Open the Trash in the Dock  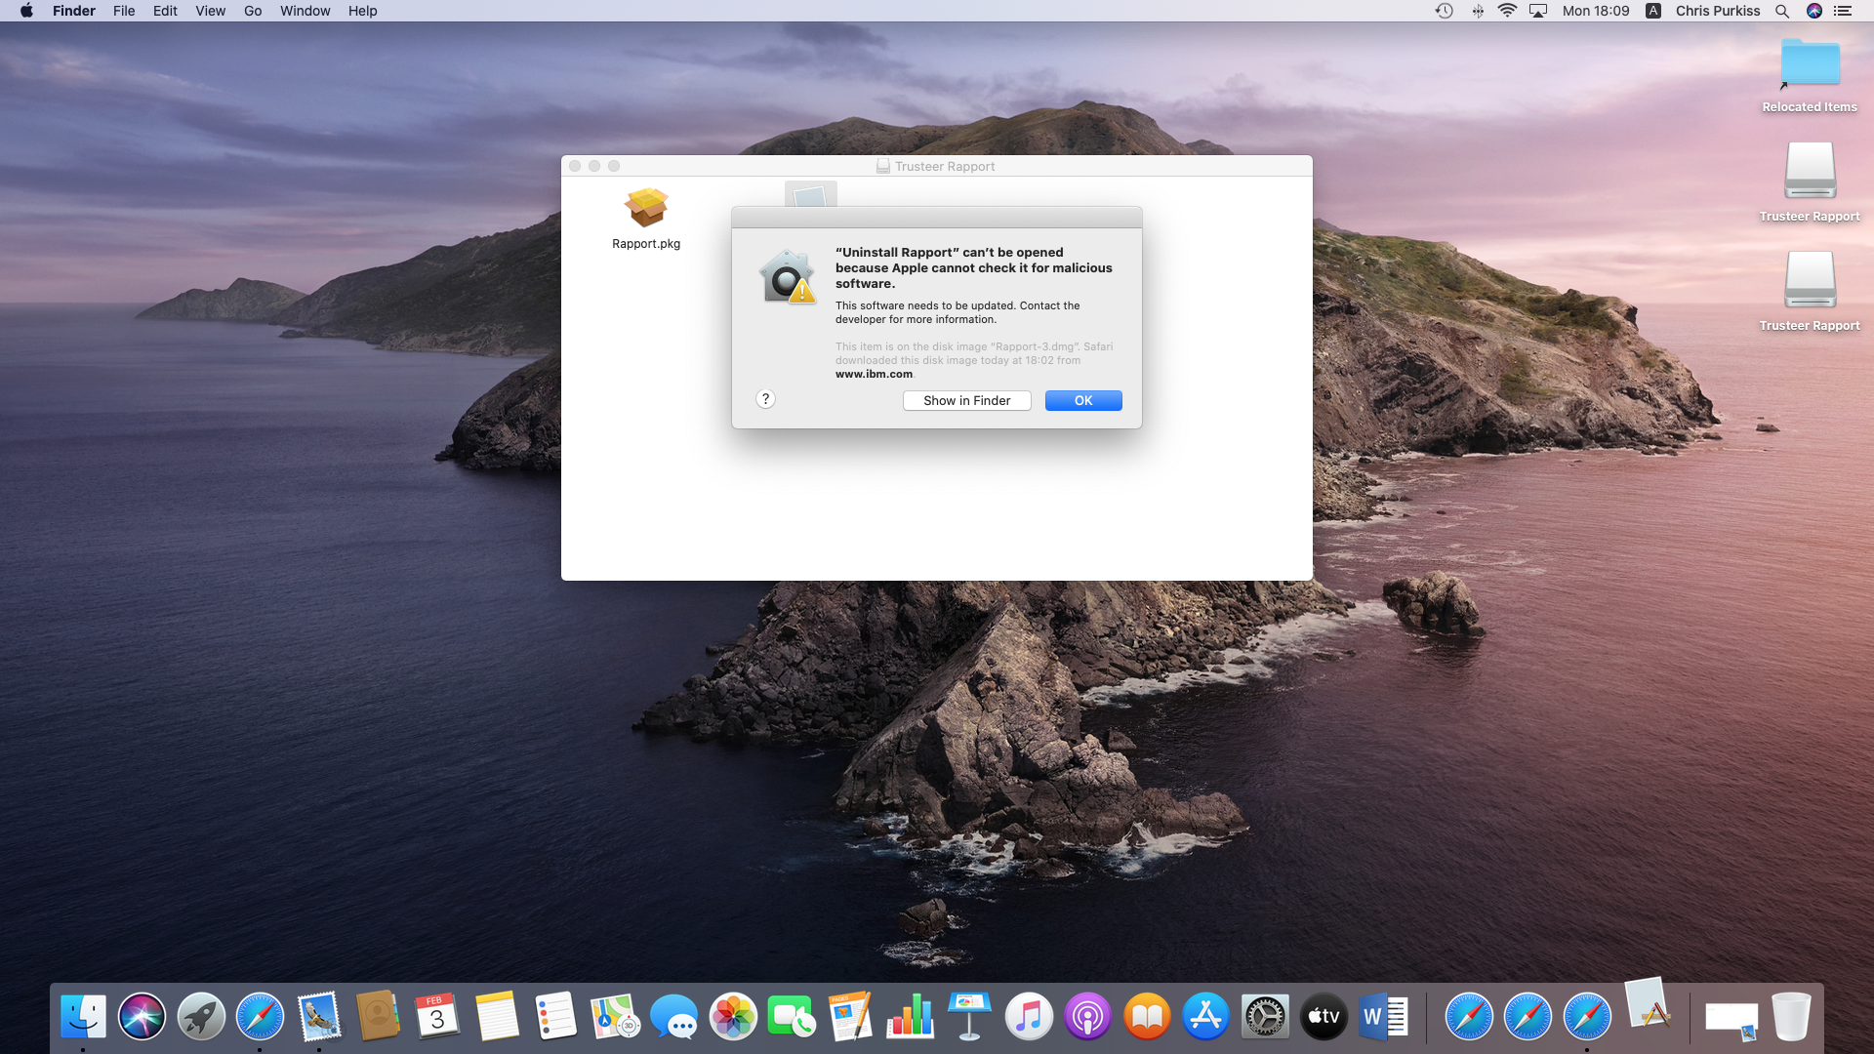pyautogui.click(x=1791, y=1017)
